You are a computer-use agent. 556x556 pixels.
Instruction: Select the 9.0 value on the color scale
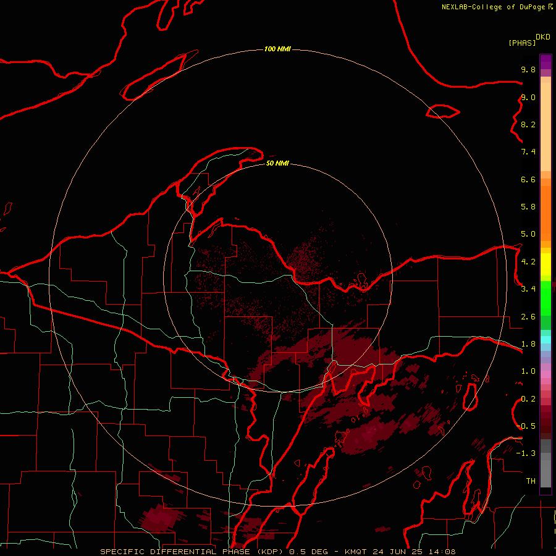528,97
